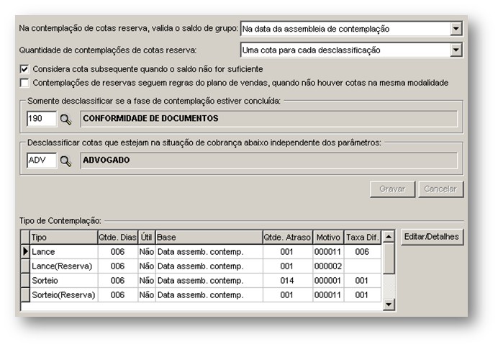Open the 'Uma cota para cada desclassificação' dropdown

click(456, 50)
